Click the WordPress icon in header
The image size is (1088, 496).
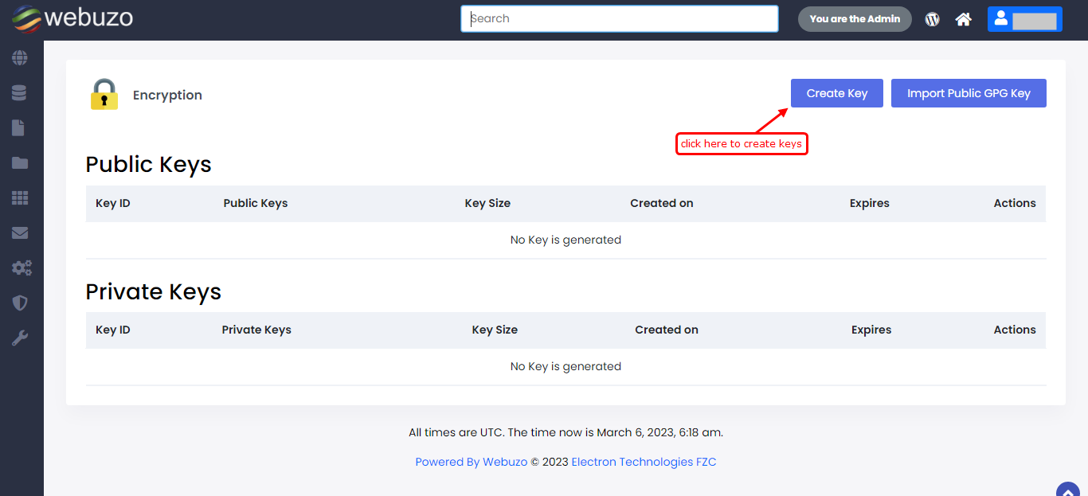pyautogui.click(x=932, y=19)
